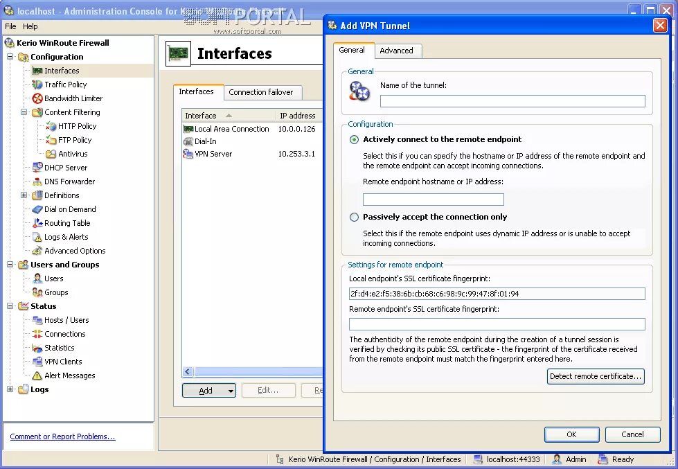
Task: Click the Ready status bar entry
Action: click(623, 459)
